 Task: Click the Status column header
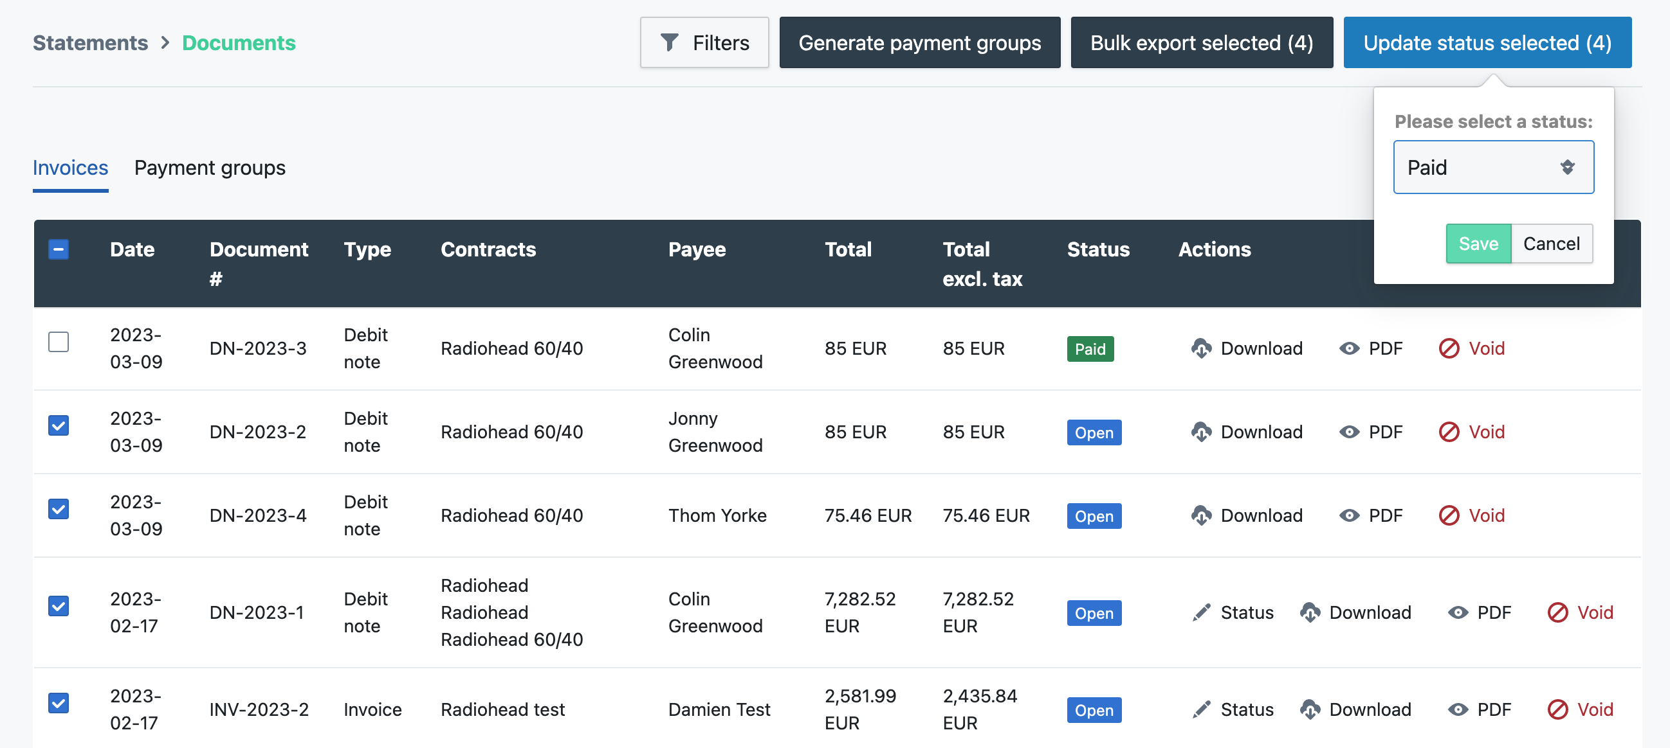(1098, 250)
